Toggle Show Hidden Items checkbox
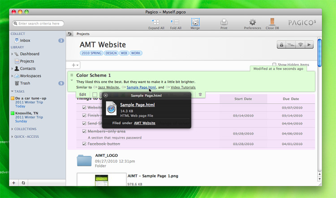Viewport: 336px width, 198px height. pos(274,64)
